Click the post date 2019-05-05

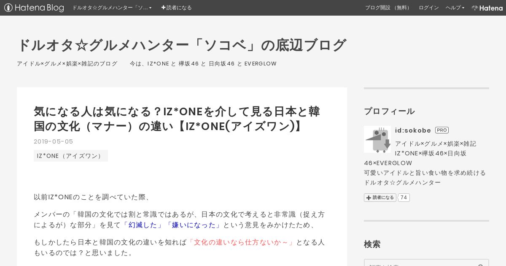(x=54, y=141)
